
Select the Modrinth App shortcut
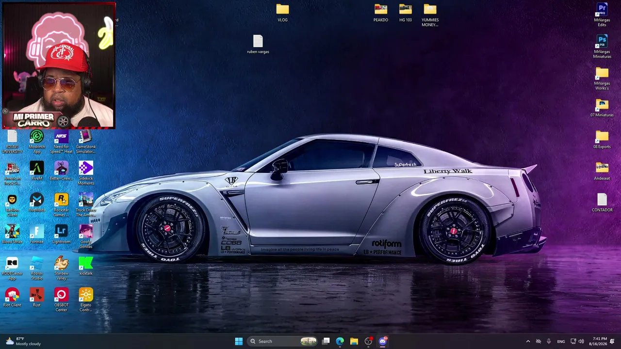37,142
